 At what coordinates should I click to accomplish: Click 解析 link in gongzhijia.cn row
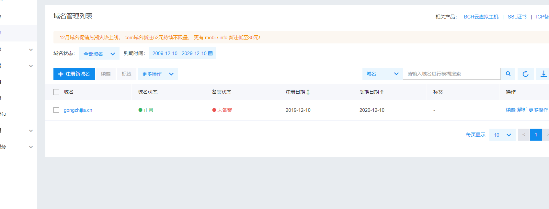[x=522, y=110]
